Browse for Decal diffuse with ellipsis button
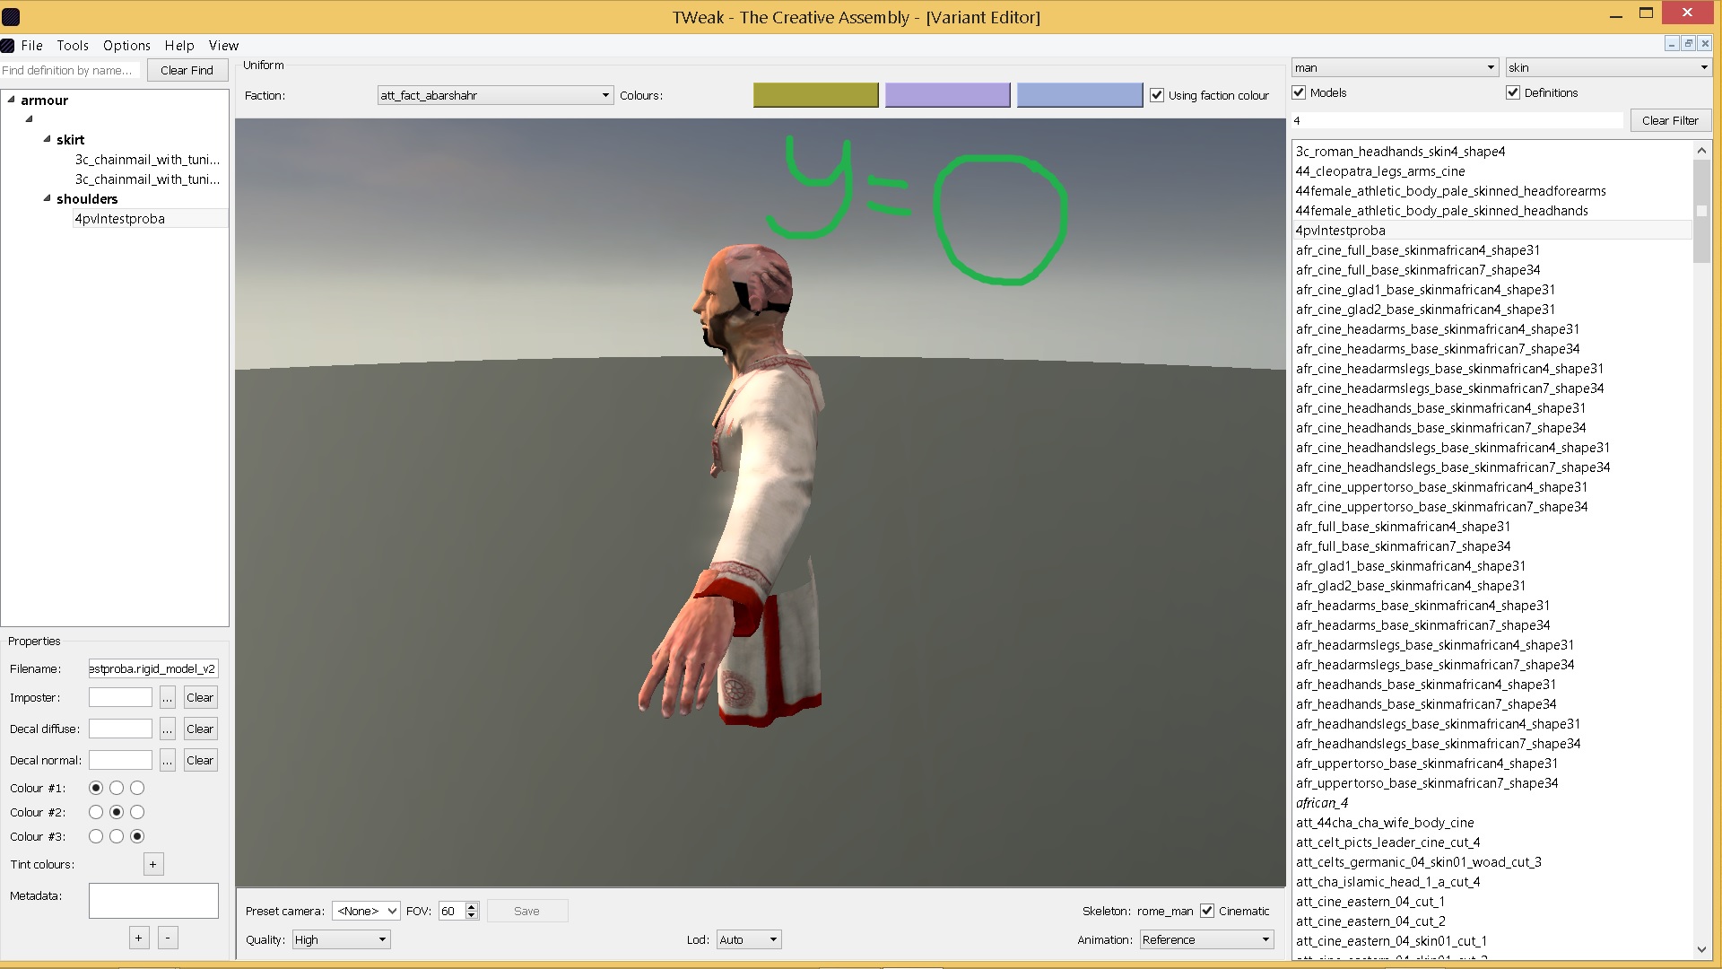The width and height of the screenshot is (1722, 969). pos(168,729)
